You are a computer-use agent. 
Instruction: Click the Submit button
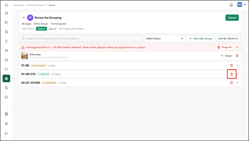click(232, 17)
